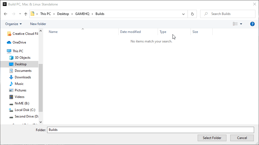Click navigation pane scroll up arrow
Viewport: 259px width, 145px height.
[x=41, y=31]
